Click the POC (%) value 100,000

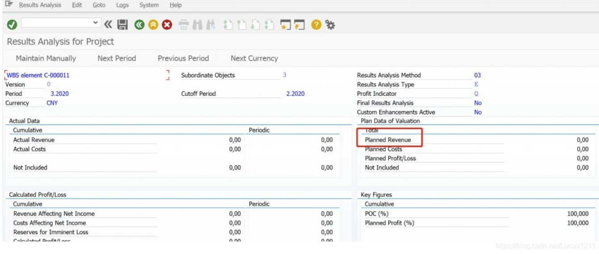(578, 214)
